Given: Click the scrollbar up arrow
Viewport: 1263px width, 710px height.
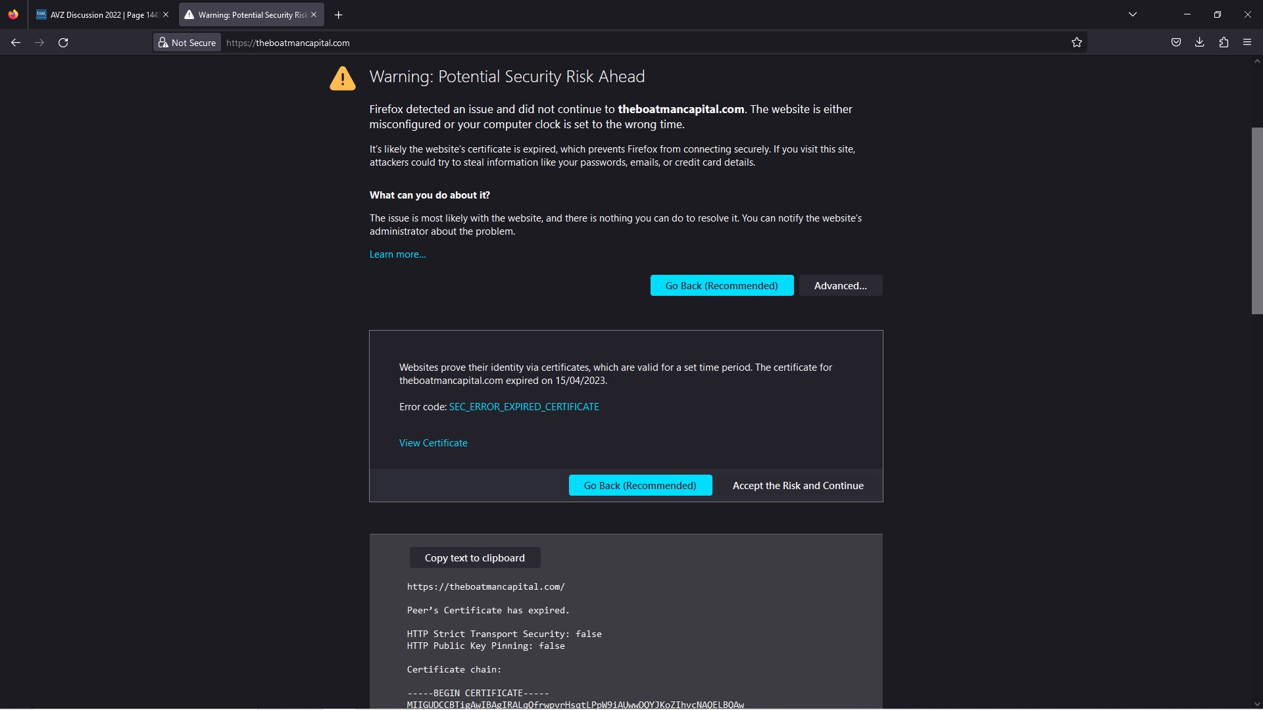Looking at the screenshot, I should [1256, 62].
